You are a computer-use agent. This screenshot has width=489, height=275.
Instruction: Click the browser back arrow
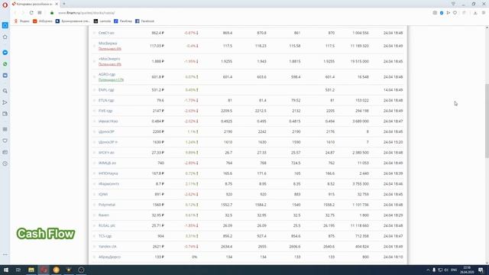15,13
